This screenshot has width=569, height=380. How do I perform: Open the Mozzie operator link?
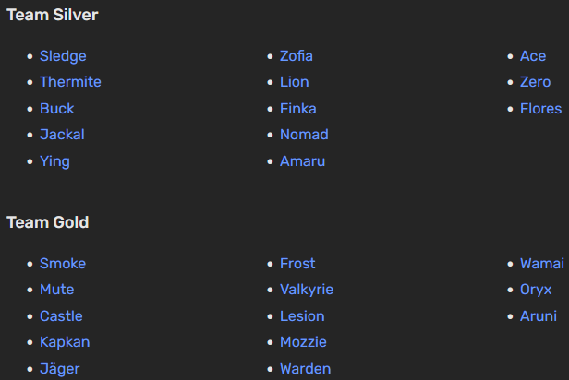click(x=303, y=342)
